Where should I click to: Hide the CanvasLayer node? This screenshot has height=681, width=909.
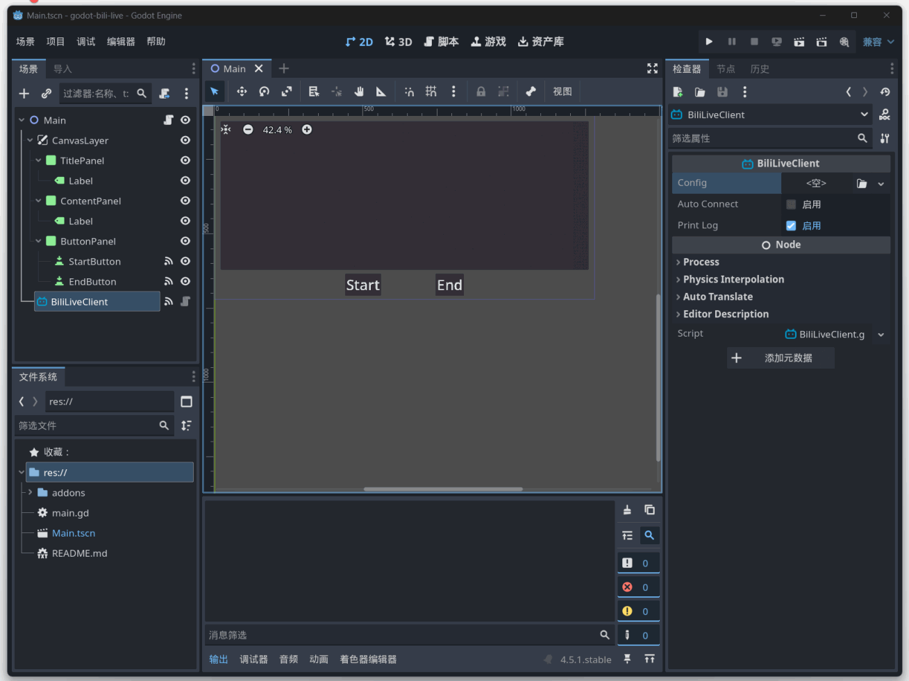coord(185,140)
